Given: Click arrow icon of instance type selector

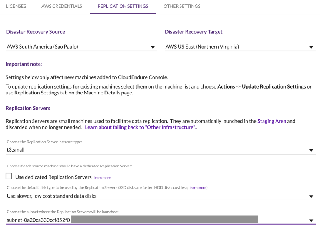Looking at the screenshot, I should [311, 150].
